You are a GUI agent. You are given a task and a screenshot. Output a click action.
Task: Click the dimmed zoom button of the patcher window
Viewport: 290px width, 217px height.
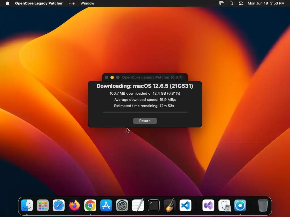(118, 77)
